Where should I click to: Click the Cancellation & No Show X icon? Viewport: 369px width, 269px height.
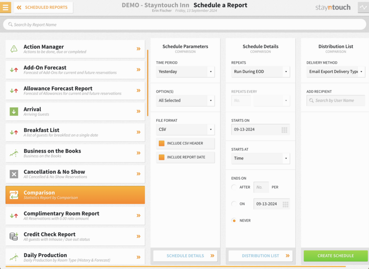[14, 174]
